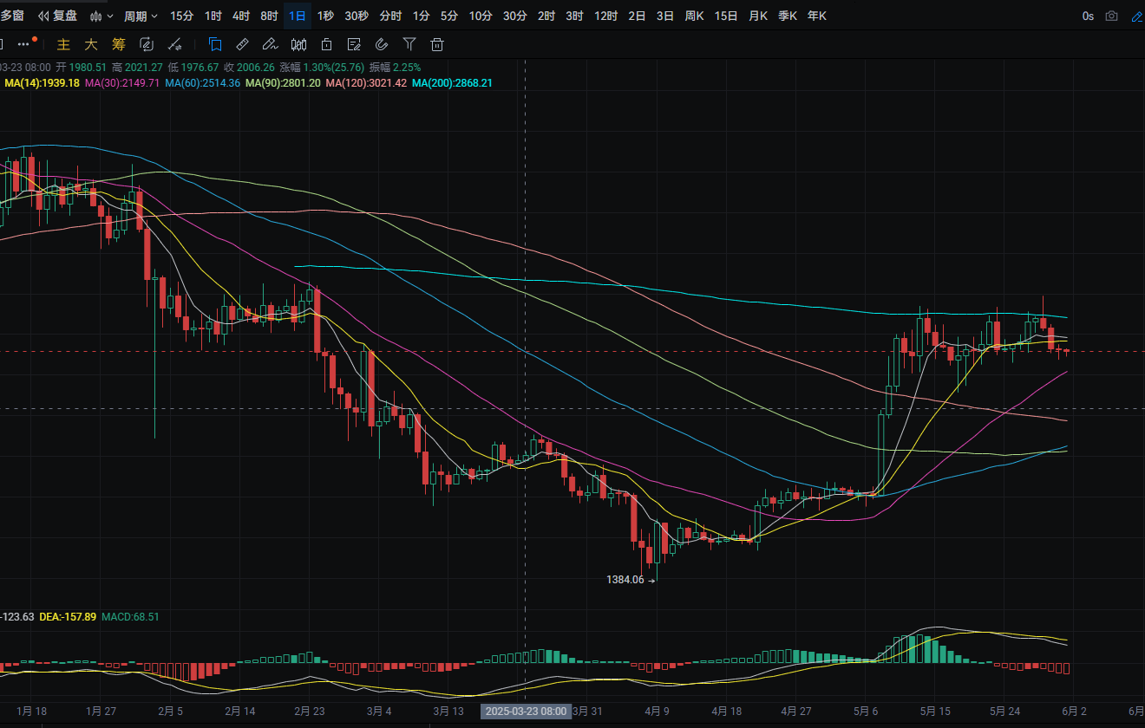Switch to the 2时 timeframe
1145x728 pixels.
click(x=546, y=16)
